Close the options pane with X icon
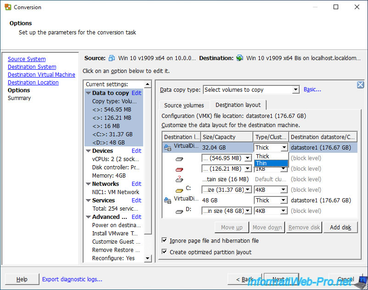Viewport: 368px width, 290px height. [360, 85]
